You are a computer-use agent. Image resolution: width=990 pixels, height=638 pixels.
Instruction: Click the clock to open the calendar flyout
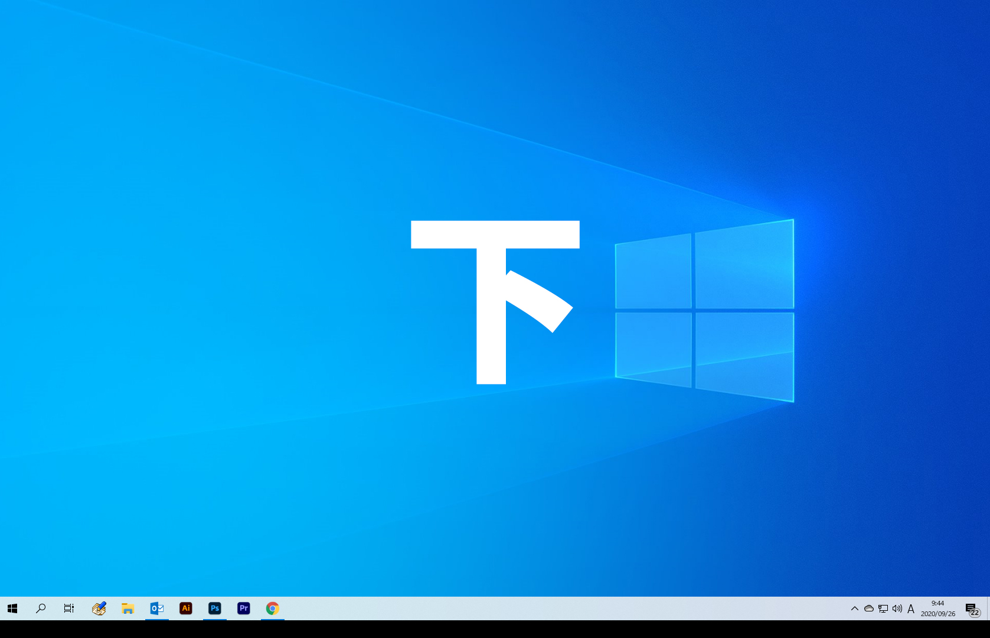pos(937,604)
